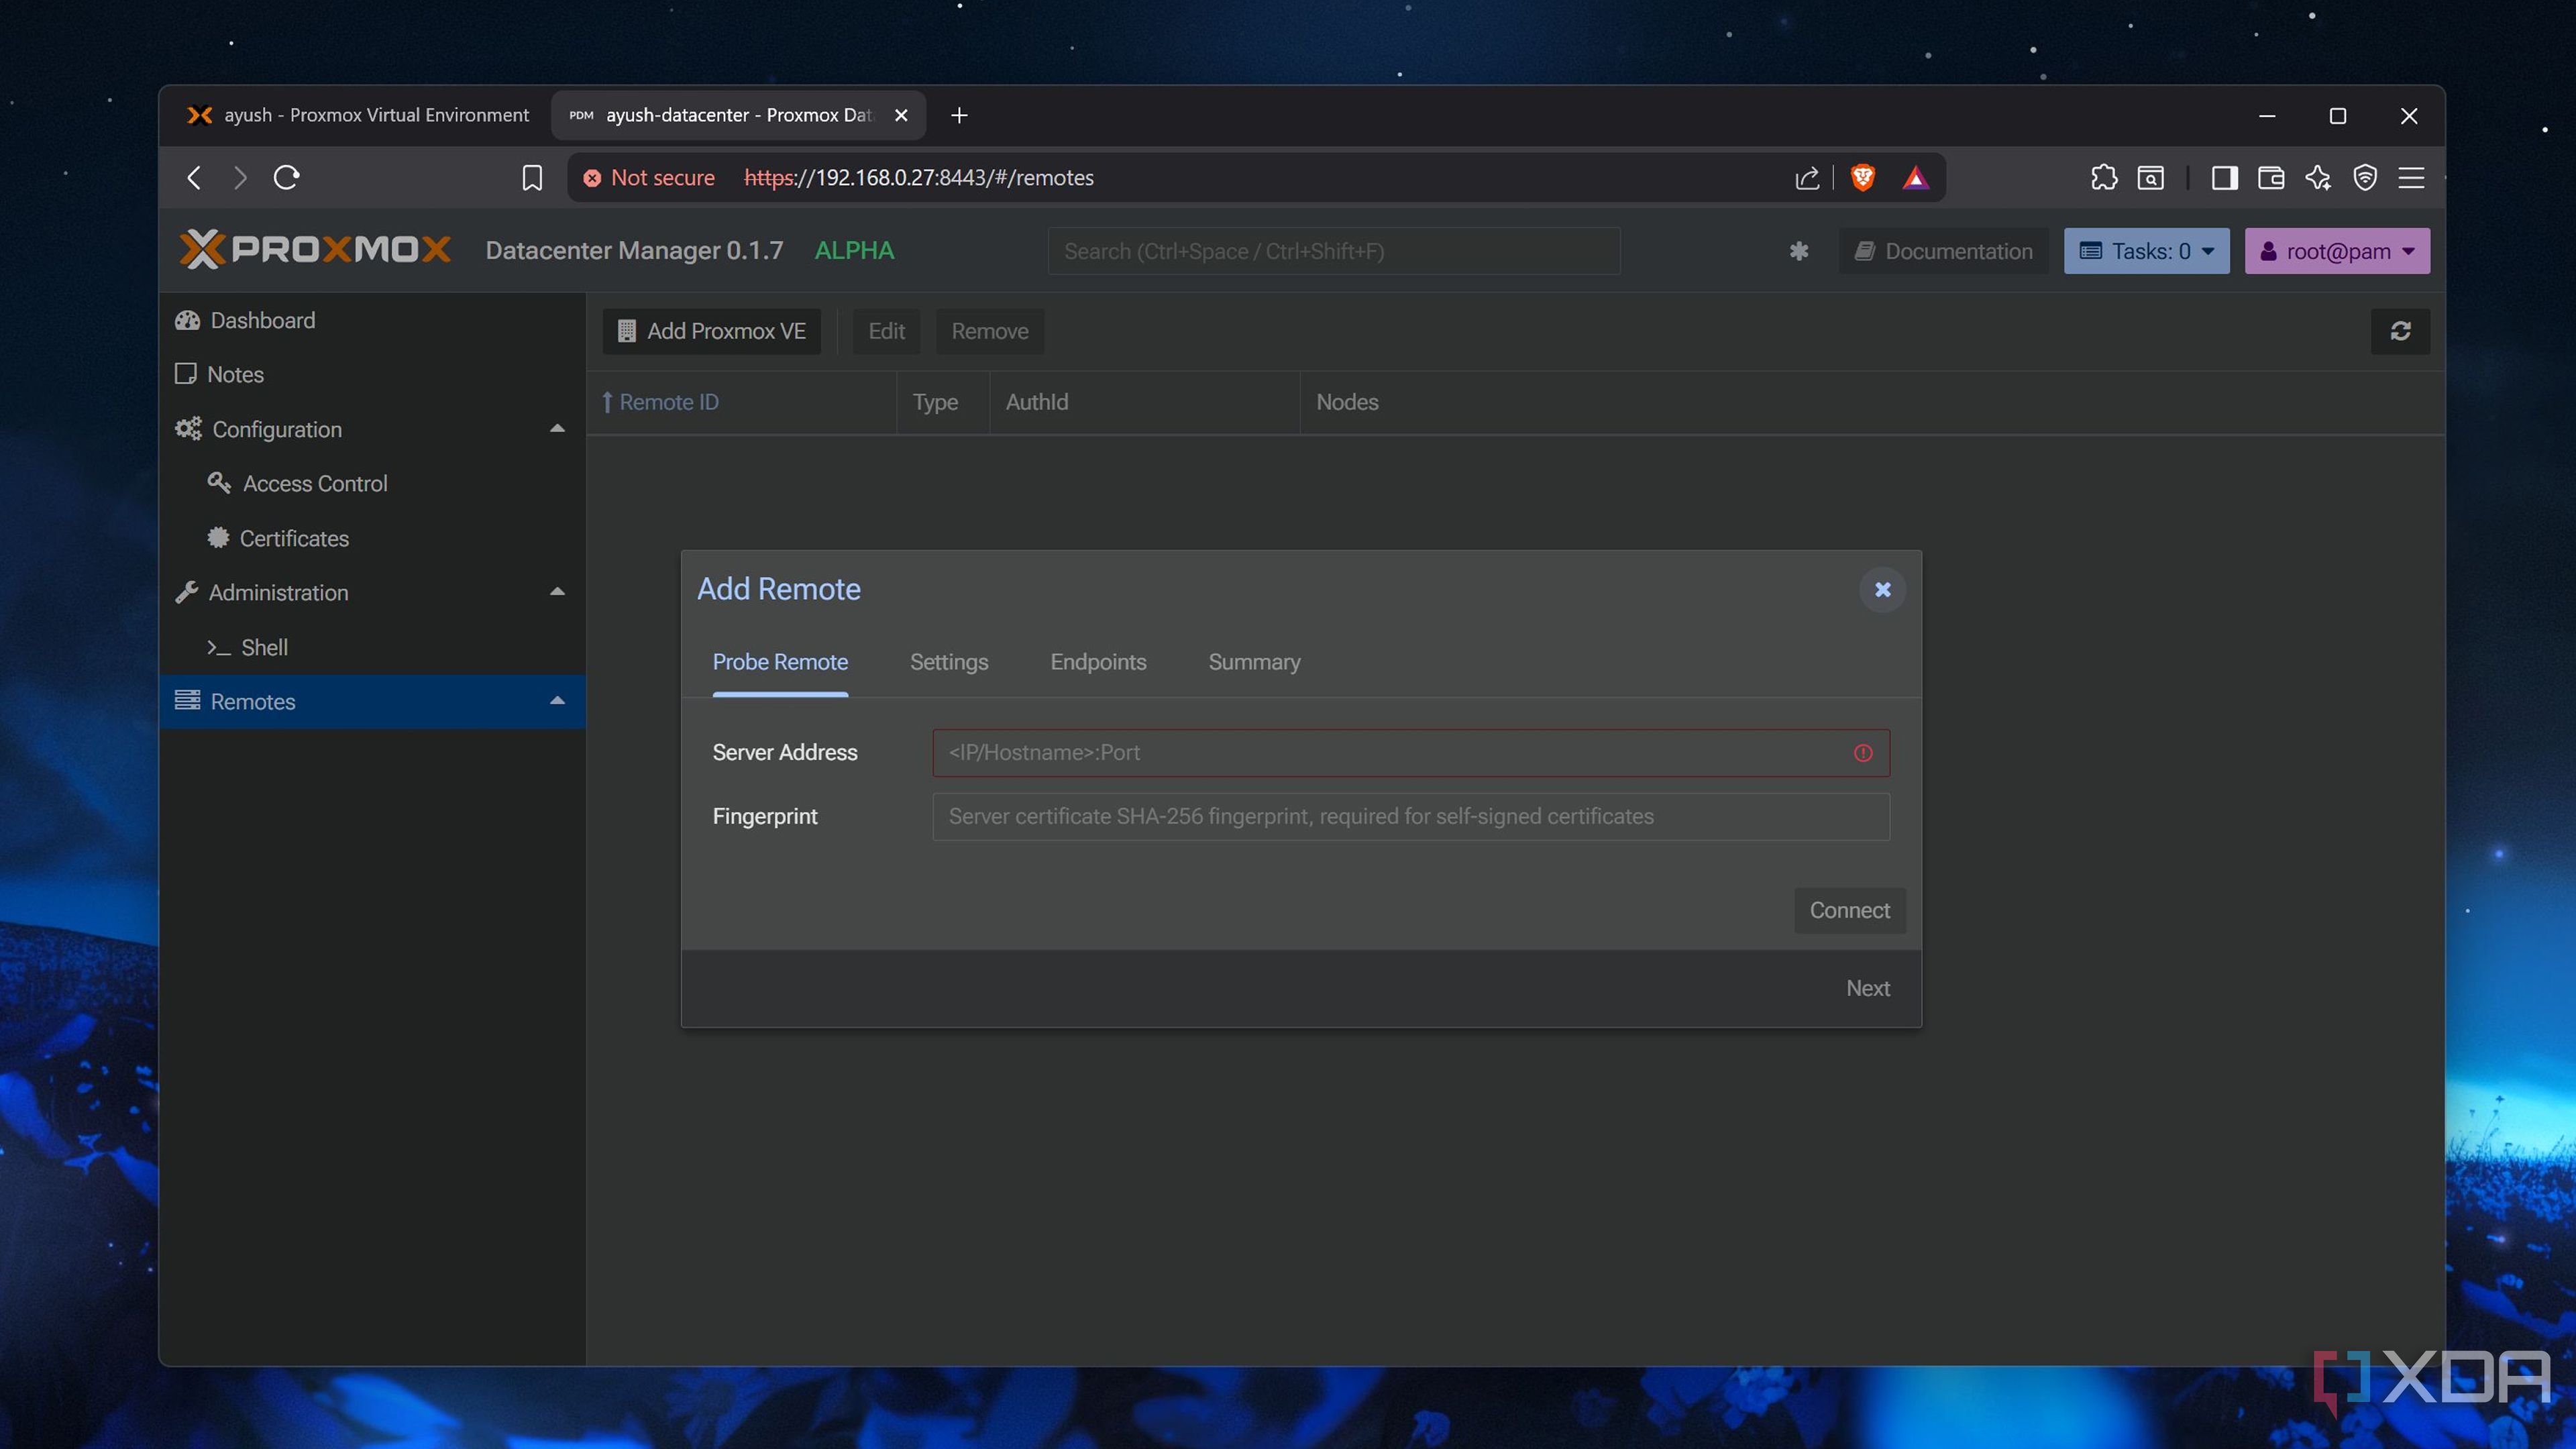The height and width of the screenshot is (1449, 2576).
Task: Open Leo AI sparkle icon
Action: [2318, 178]
